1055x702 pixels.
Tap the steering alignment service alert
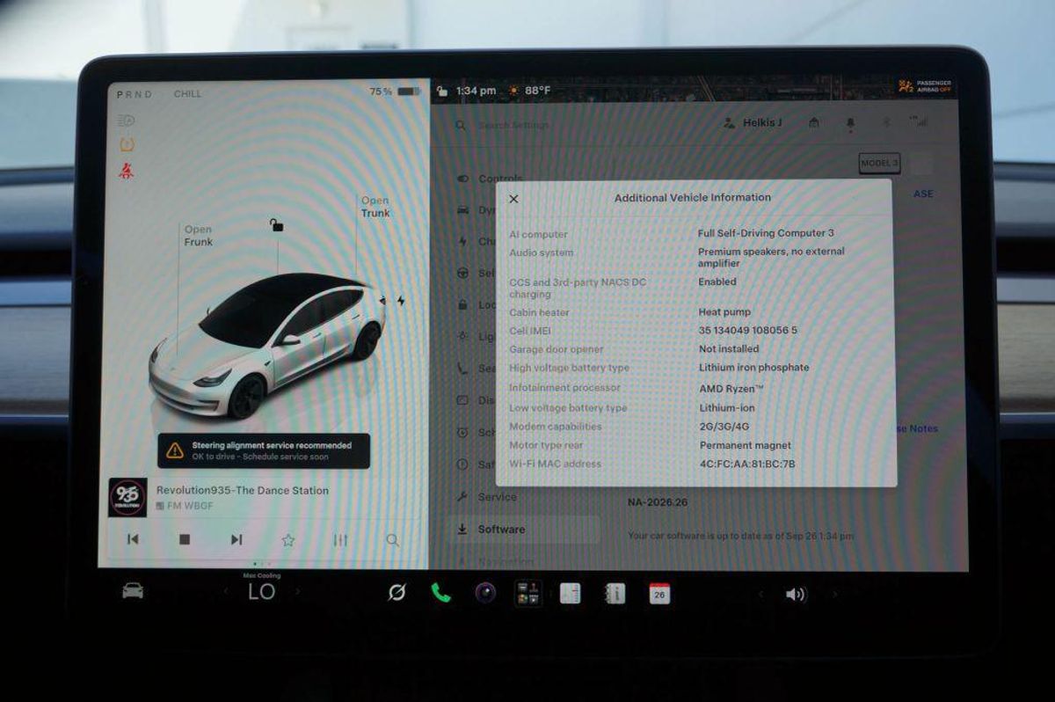[264, 450]
